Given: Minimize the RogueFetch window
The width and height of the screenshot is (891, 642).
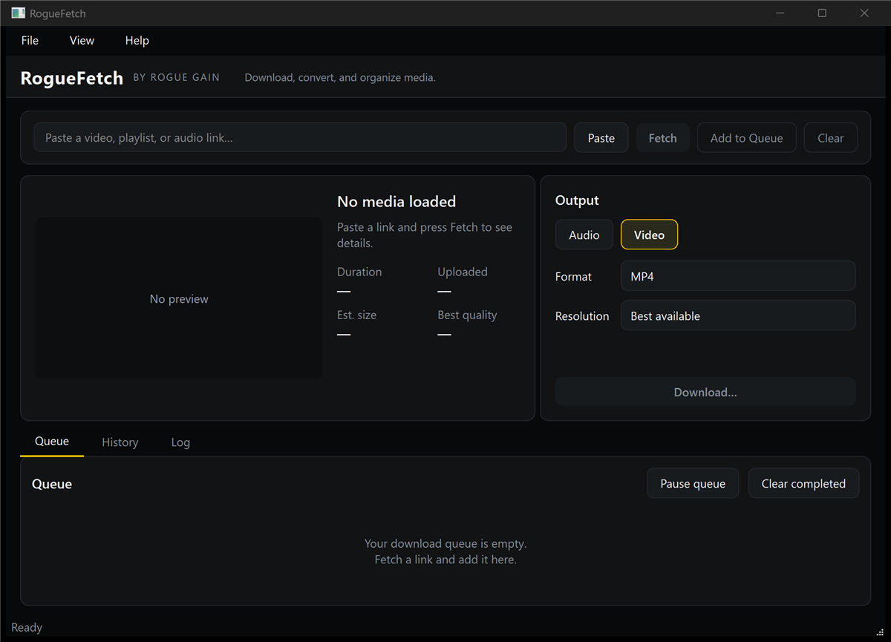Looking at the screenshot, I should point(780,13).
